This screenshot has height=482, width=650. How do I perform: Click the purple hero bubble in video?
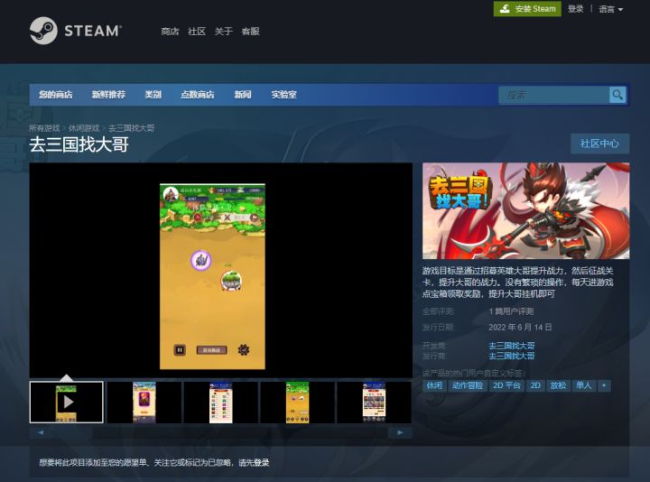pos(201,260)
